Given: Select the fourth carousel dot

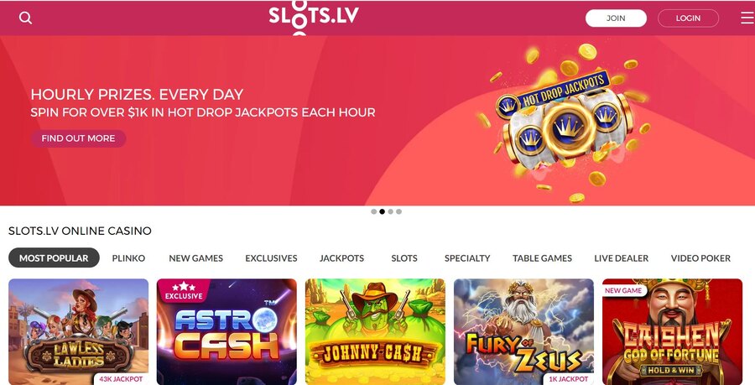Looking at the screenshot, I should (x=398, y=211).
